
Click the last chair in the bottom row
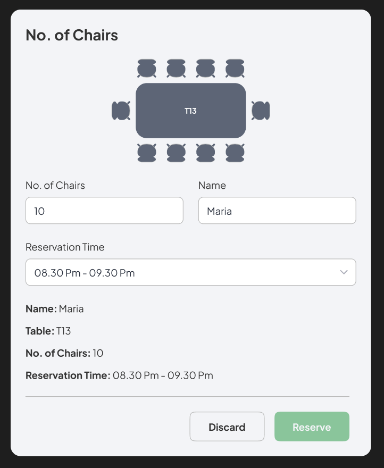tap(235, 152)
